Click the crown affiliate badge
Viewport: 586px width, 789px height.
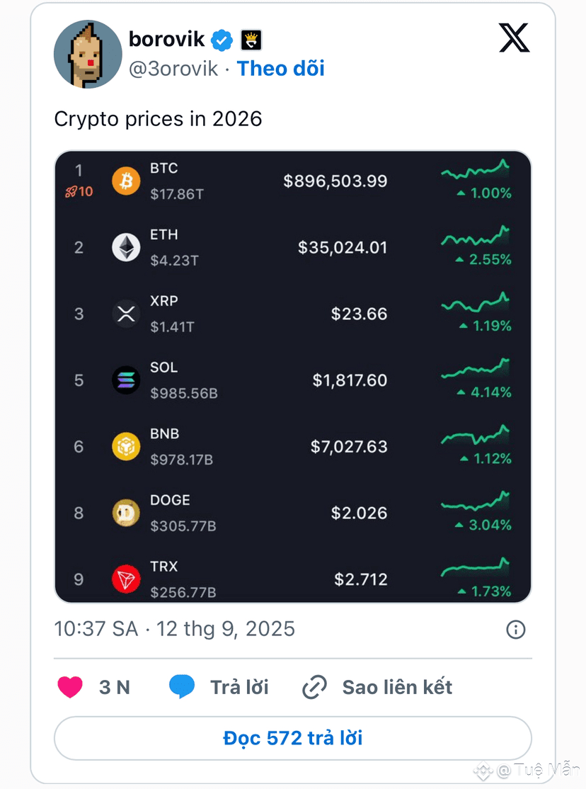click(251, 40)
